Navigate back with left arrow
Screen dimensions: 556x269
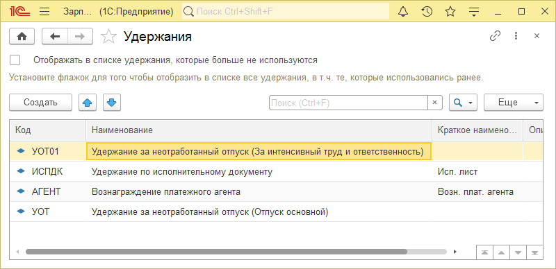(x=55, y=36)
